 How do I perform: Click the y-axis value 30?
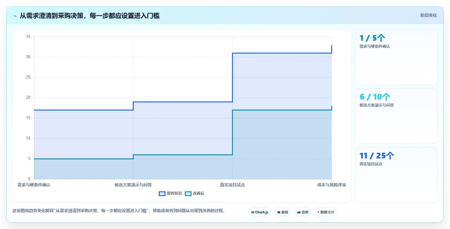coord(28,57)
